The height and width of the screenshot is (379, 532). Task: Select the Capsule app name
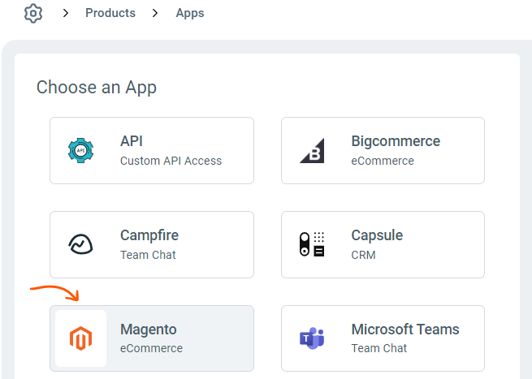tap(377, 235)
